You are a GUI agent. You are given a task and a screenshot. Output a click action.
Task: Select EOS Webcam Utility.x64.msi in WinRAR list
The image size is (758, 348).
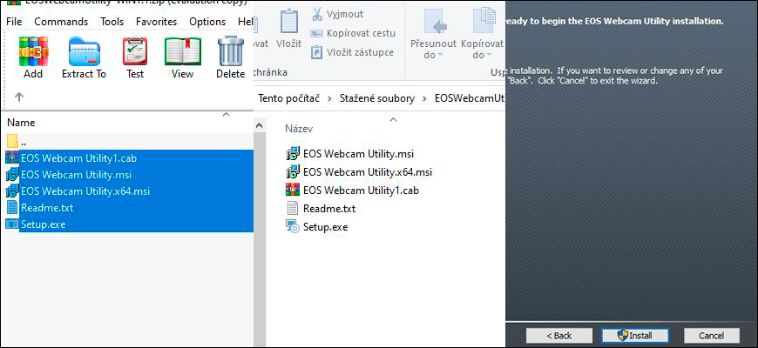click(85, 191)
